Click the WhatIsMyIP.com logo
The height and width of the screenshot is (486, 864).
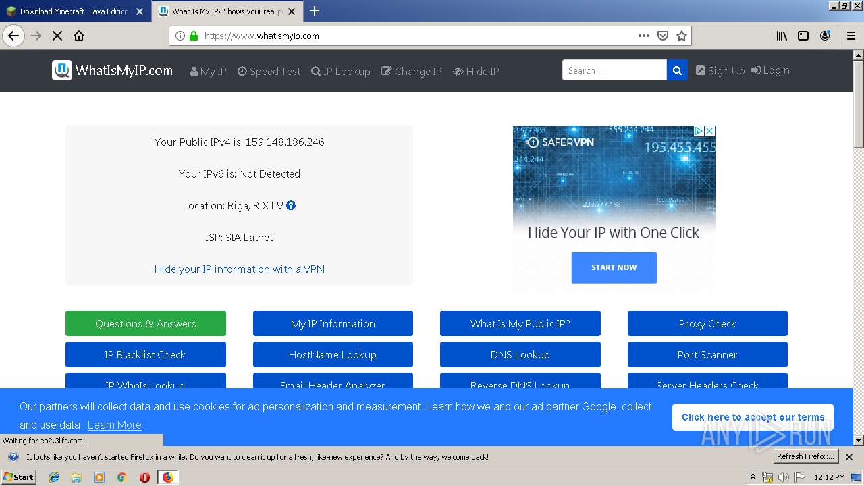tap(113, 70)
